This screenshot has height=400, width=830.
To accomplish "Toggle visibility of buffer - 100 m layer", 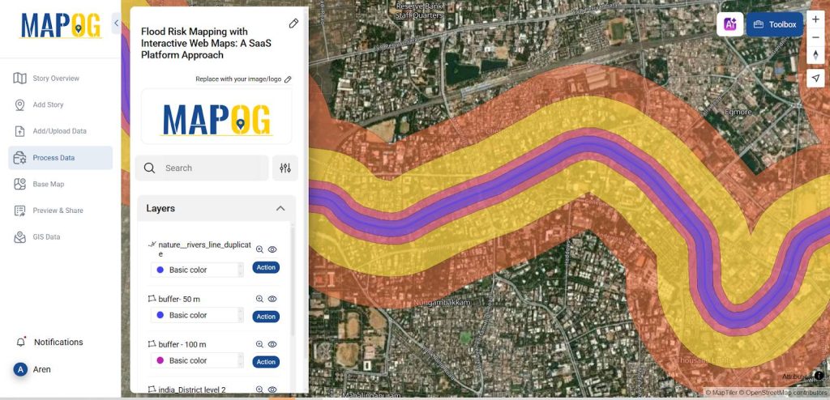I will (x=272, y=344).
